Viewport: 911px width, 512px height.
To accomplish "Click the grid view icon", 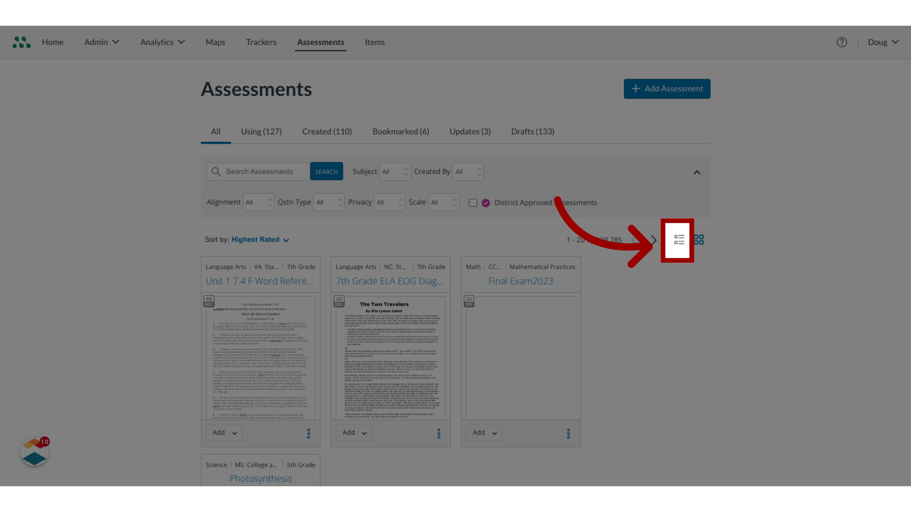I will point(699,239).
